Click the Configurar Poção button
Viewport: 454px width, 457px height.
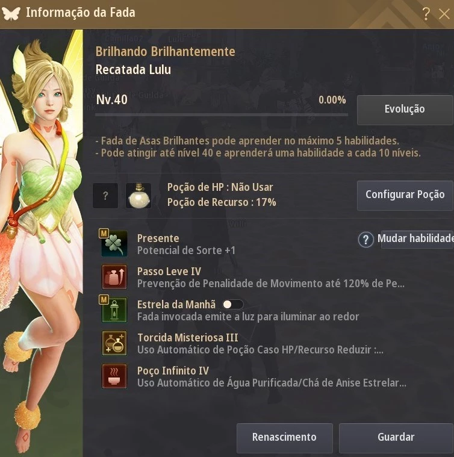405,195
